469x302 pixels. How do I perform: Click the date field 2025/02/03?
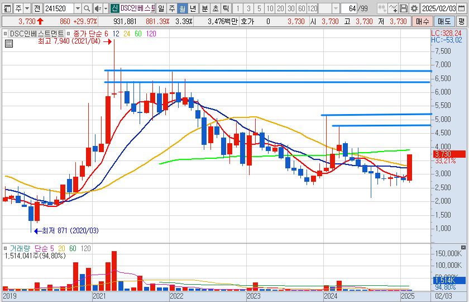(439, 8)
